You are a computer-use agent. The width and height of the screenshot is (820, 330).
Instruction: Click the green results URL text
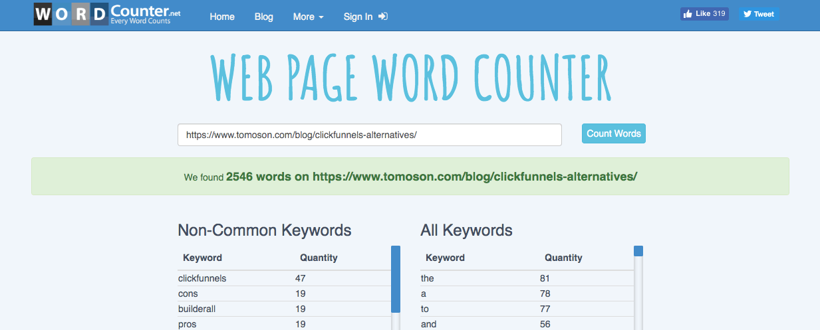(x=475, y=177)
